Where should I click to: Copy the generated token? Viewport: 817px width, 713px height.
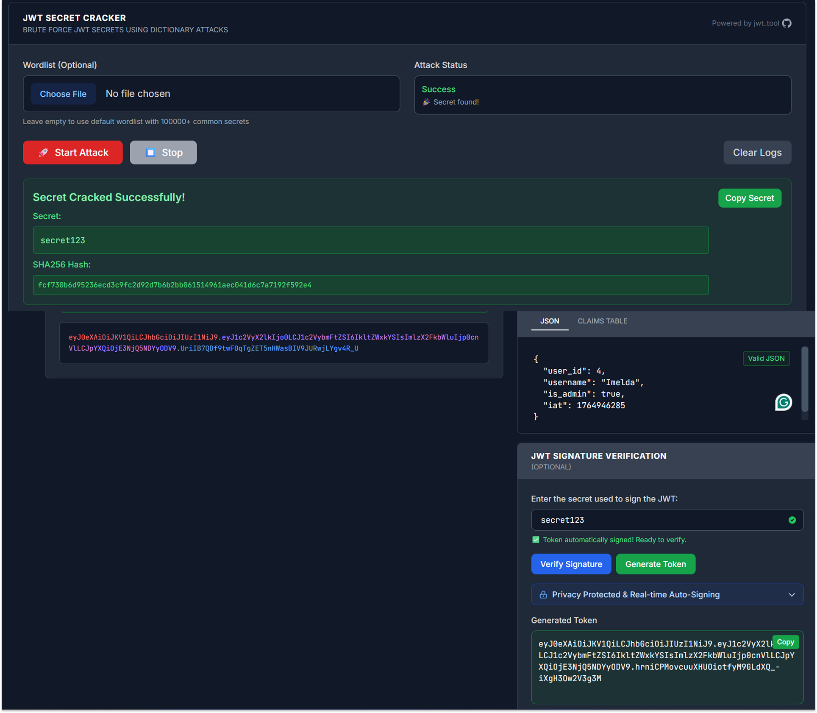coord(785,642)
